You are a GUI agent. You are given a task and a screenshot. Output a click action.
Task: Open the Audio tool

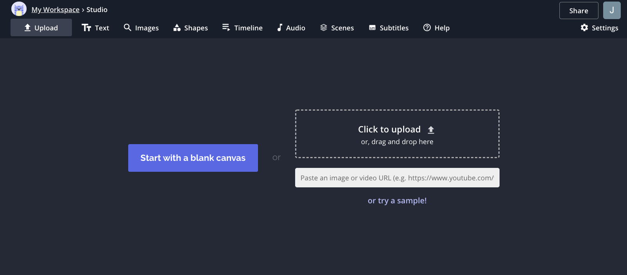pyautogui.click(x=291, y=28)
